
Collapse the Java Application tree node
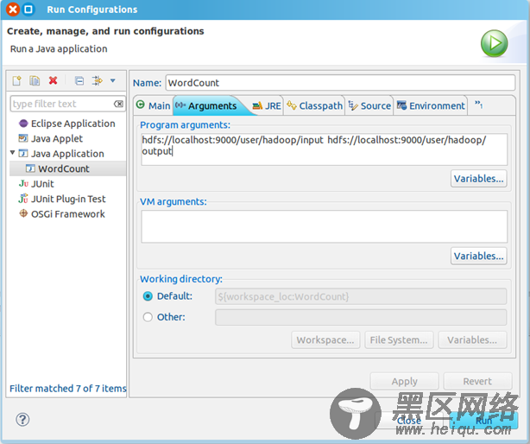pyautogui.click(x=12, y=153)
